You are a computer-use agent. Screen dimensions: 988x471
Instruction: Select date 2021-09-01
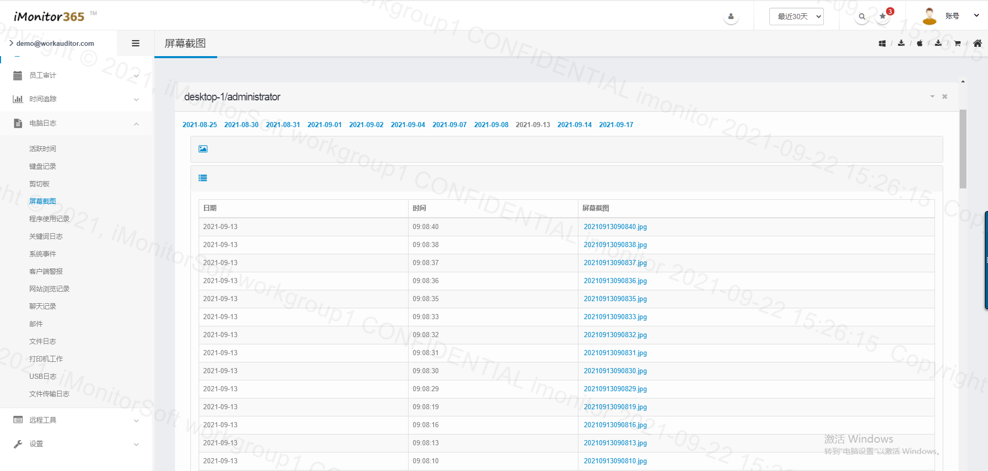coord(325,125)
